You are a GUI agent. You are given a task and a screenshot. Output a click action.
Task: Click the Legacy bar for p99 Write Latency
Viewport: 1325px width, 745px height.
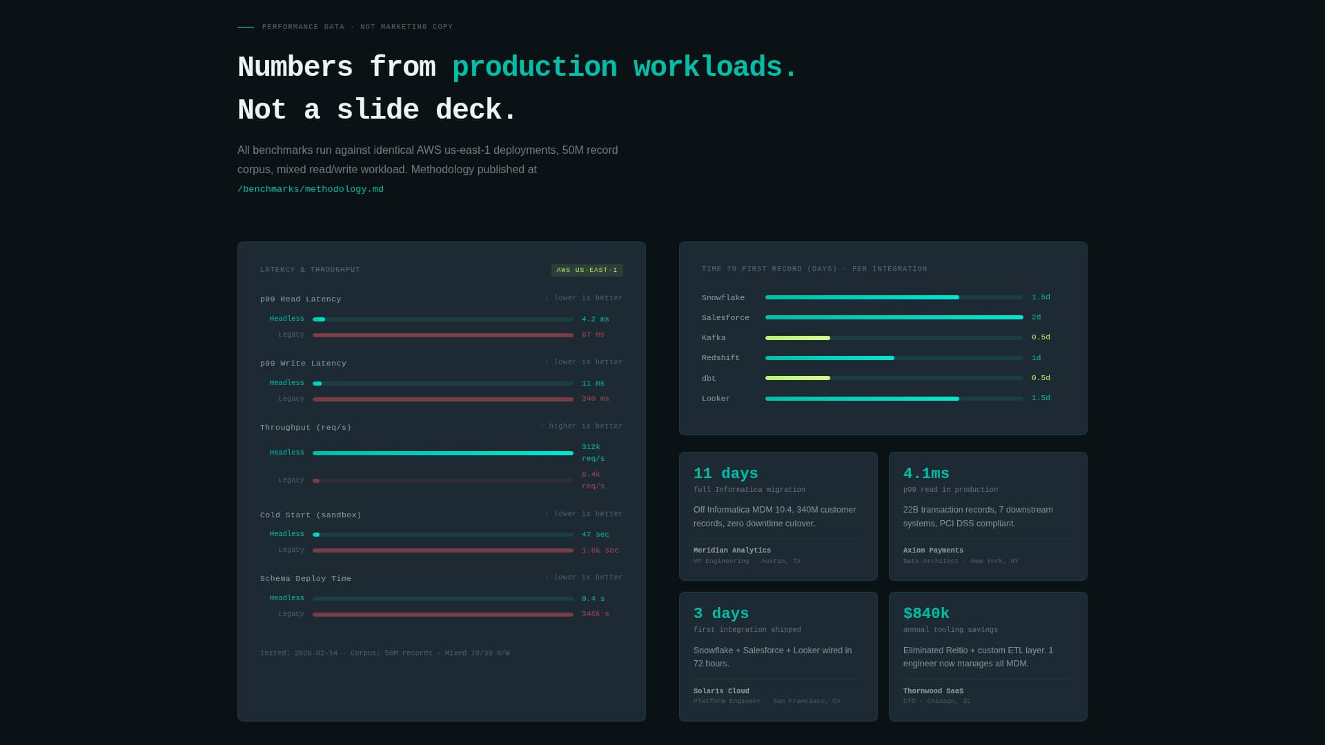442,399
